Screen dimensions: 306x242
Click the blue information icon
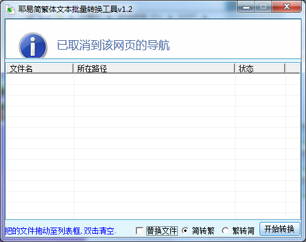[x=33, y=45]
